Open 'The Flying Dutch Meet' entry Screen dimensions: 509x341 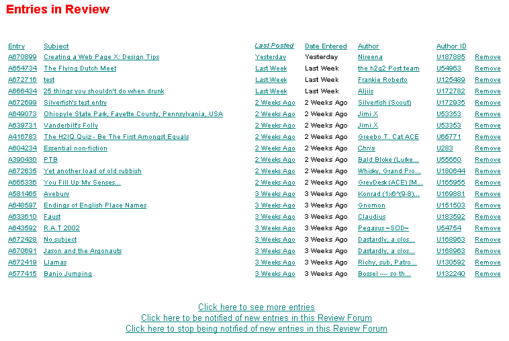click(x=80, y=68)
